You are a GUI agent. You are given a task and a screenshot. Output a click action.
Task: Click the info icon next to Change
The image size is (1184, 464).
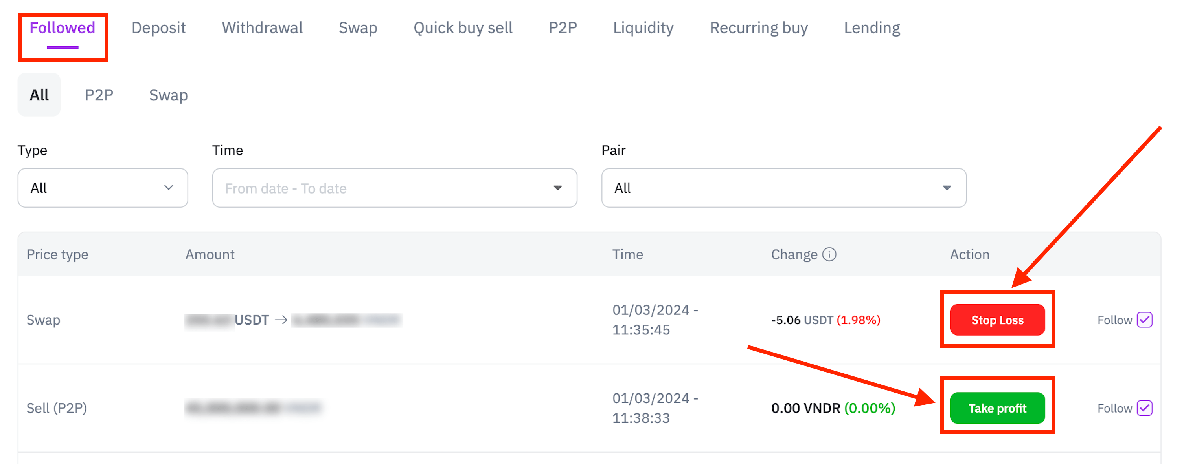point(829,254)
